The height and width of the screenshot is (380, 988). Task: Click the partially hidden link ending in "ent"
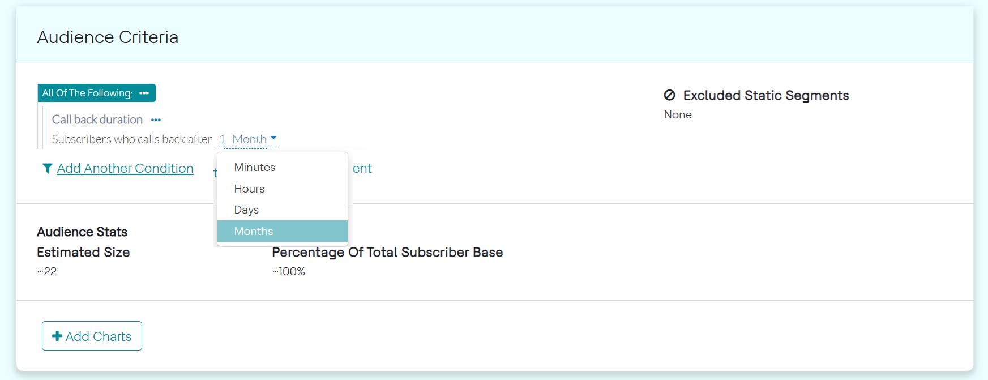[x=362, y=168]
